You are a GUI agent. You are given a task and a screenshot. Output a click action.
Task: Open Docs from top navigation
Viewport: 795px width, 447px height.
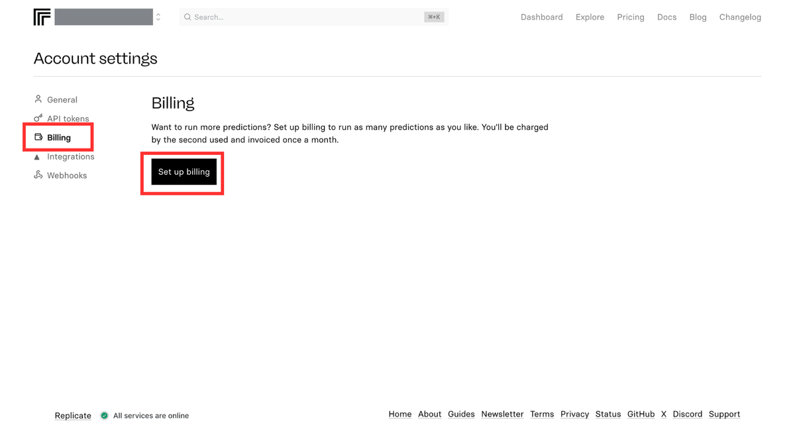(x=666, y=17)
